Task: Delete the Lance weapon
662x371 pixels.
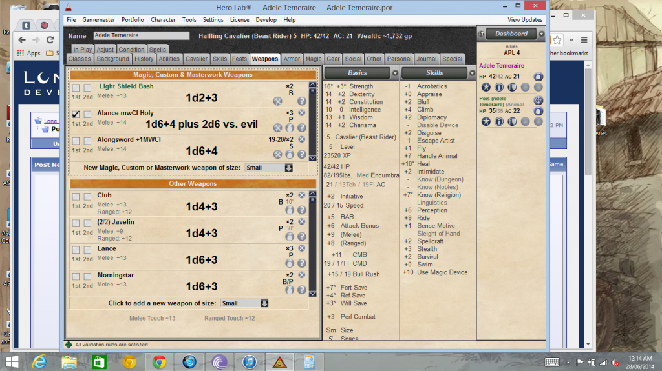Action: (x=302, y=248)
